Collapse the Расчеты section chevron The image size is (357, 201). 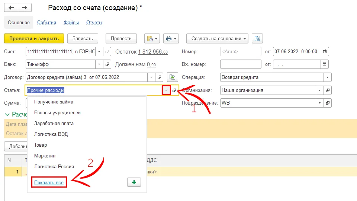[7, 114]
